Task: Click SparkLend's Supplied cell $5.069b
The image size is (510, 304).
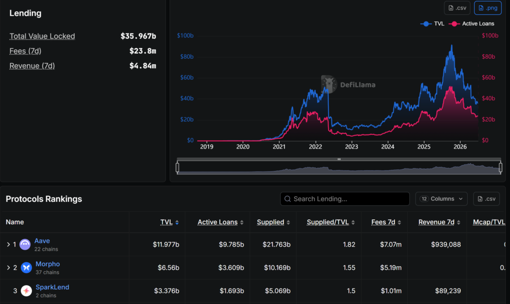Action: coord(278,291)
